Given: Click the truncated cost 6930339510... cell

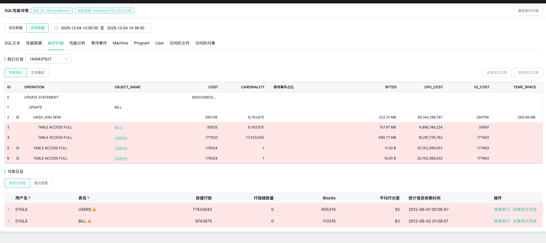Looking at the screenshot, I should point(204,97).
